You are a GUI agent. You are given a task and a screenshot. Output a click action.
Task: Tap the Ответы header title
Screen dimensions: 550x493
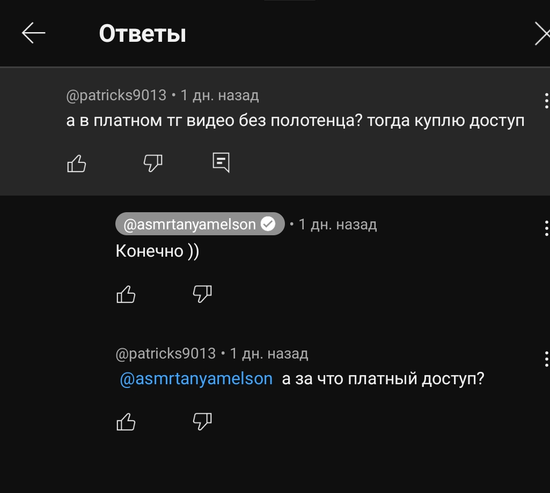click(143, 34)
